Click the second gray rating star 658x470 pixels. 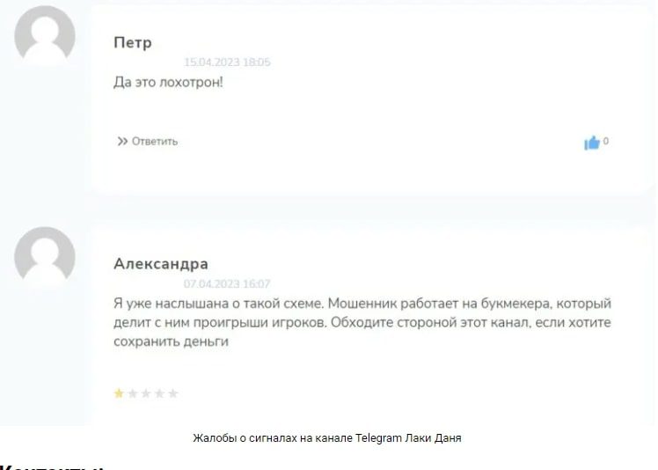[x=133, y=393]
